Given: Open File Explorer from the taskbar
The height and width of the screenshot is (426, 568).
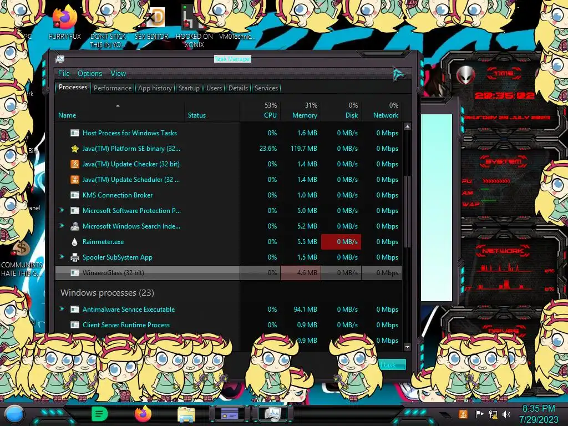Looking at the screenshot, I should [186, 414].
